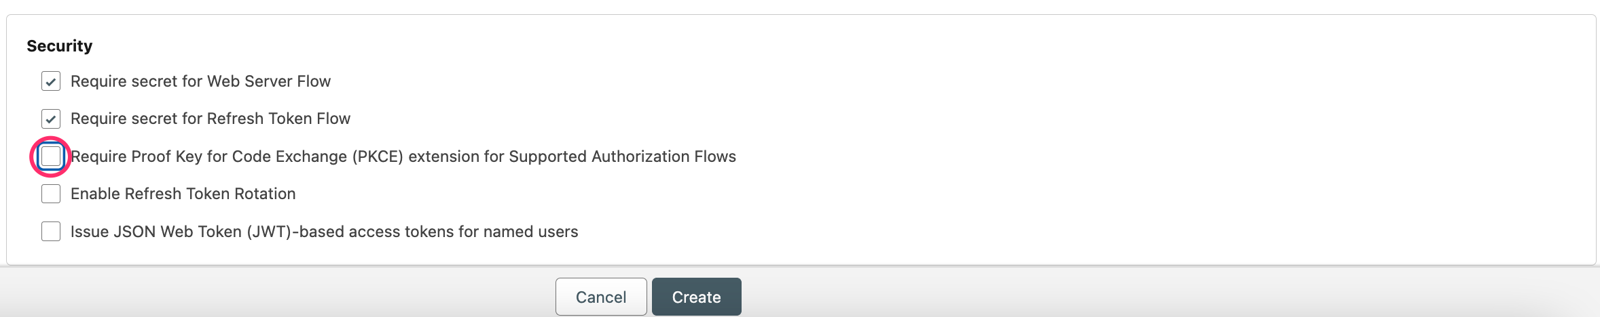Click the "Enable Refresh Token Rotation" label text
This screenshot has width=1600, height=317.
coord(183,194)
